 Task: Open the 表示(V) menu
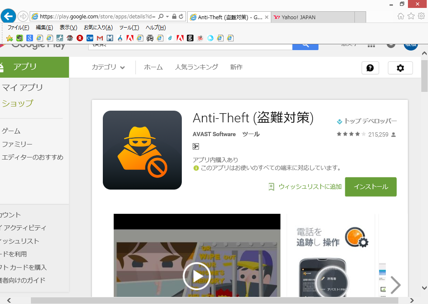68,28
